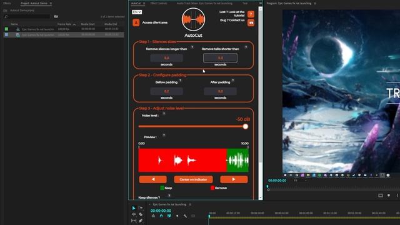Click the Program monitor playhead scrubber
400x225 pixels.
point(267,187)
